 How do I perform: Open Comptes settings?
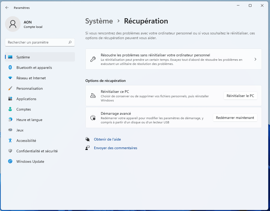point(40,109)
